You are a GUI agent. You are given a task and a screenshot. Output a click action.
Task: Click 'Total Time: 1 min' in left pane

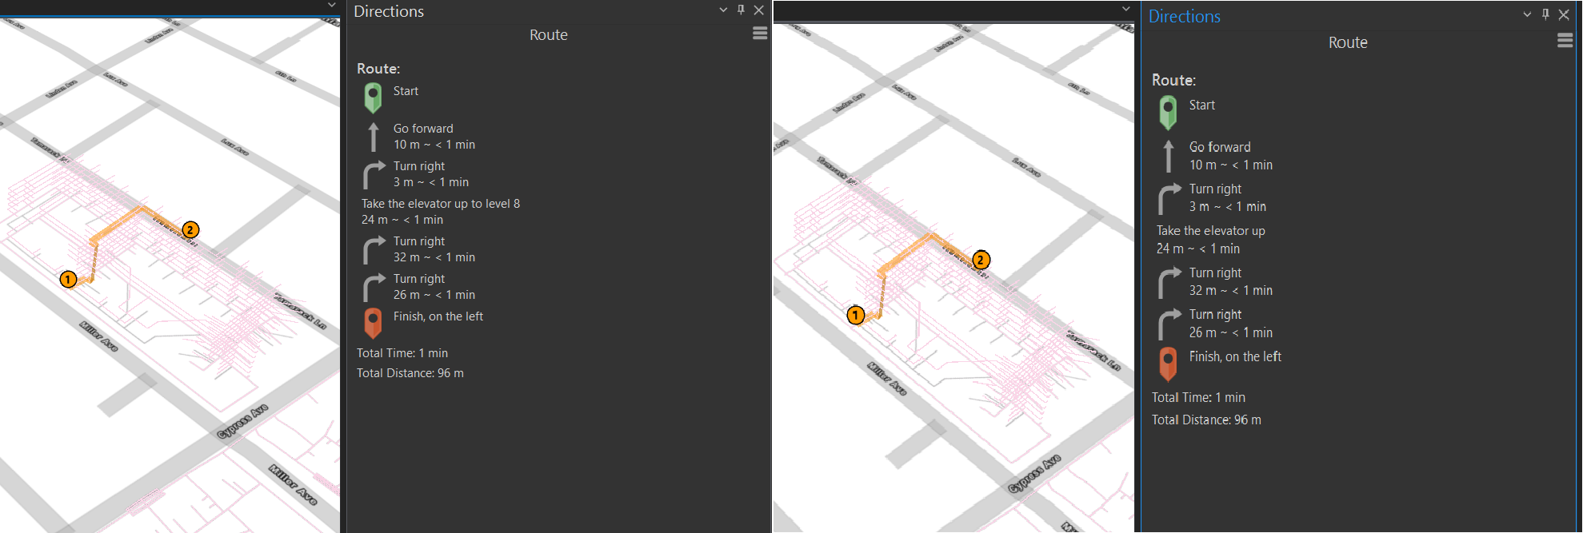[402, 353]
